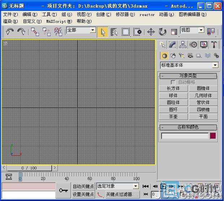
Task: Activate the Select Object arrow tool
Action: point(103,32)
